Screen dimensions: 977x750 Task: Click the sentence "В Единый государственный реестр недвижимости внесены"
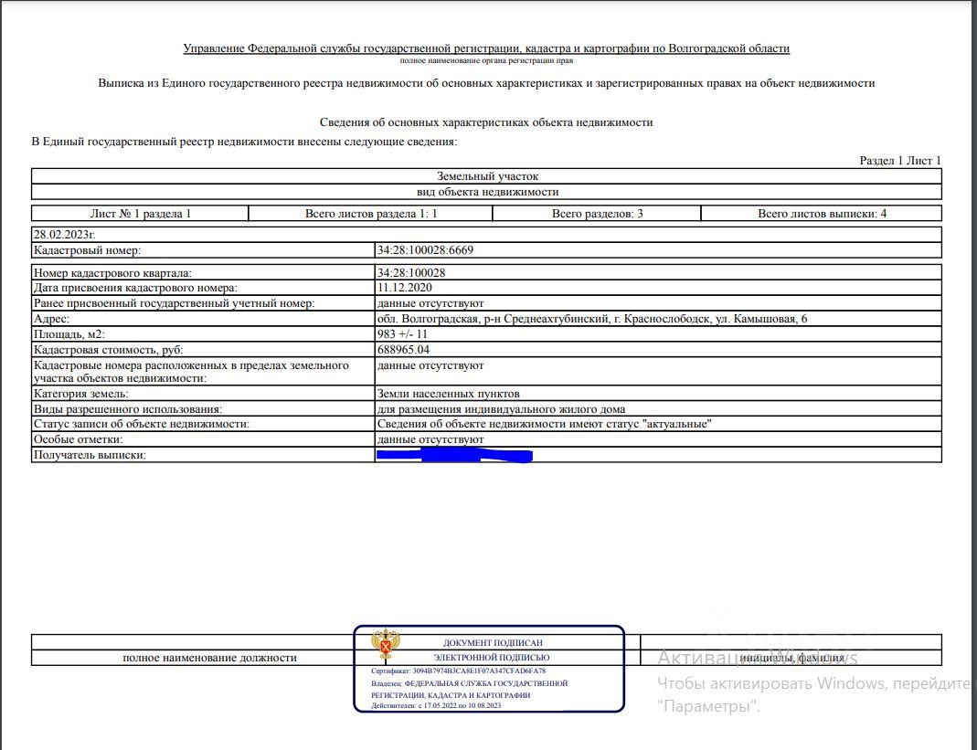[244, 142]
